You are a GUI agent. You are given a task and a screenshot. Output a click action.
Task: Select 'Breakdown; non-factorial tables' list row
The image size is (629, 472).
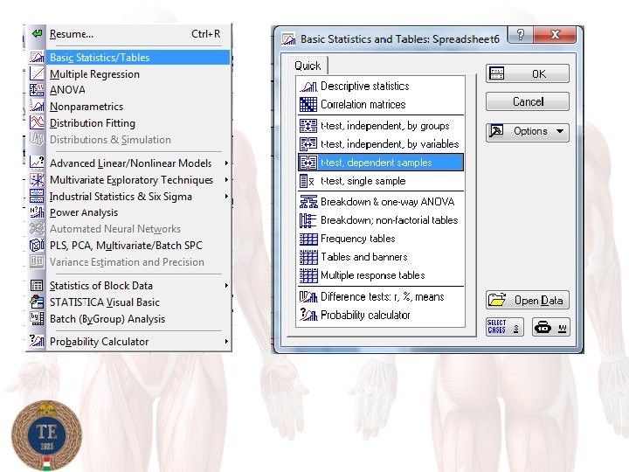point(381,220)
